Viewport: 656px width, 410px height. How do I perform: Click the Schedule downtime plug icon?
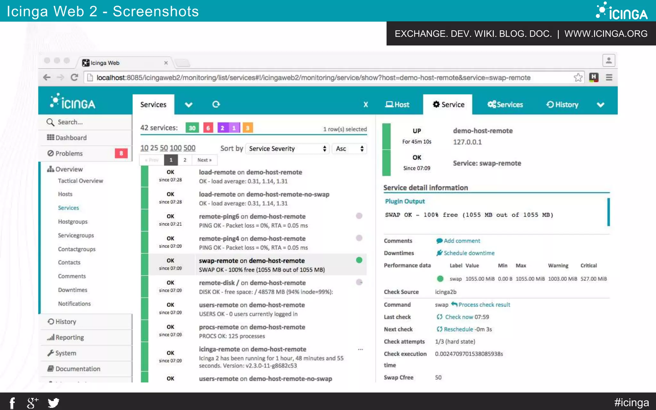[439, 253]
